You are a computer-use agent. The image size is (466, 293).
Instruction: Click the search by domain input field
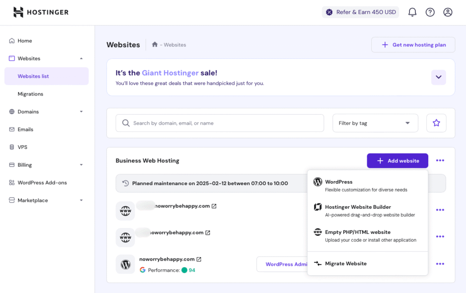[220, 123]
